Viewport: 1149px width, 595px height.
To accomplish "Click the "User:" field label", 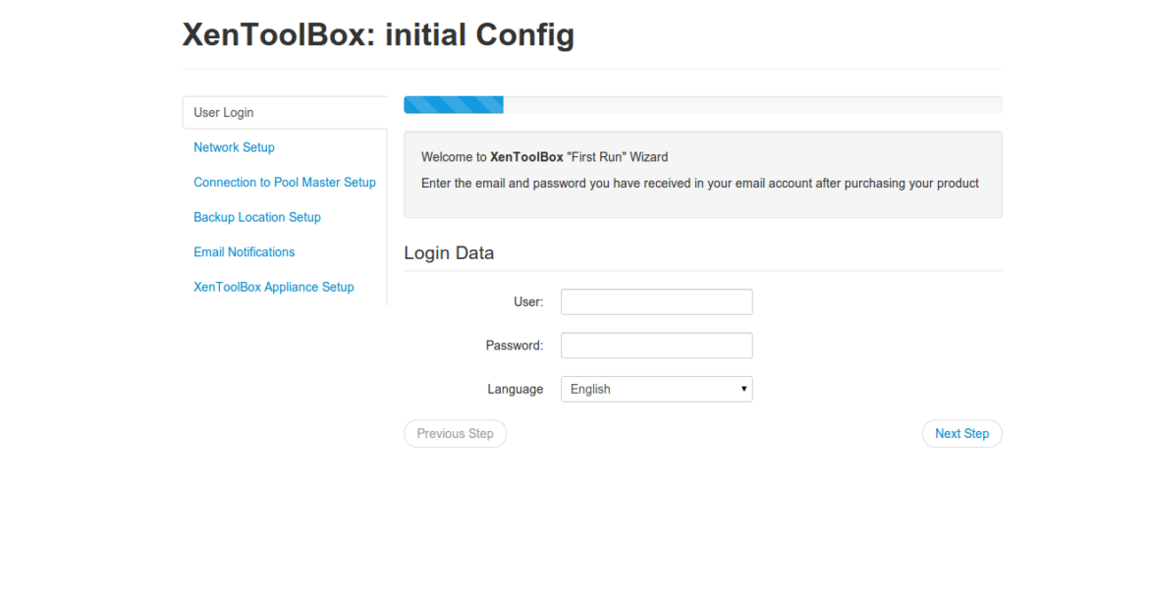I will [x=528, y=301].
